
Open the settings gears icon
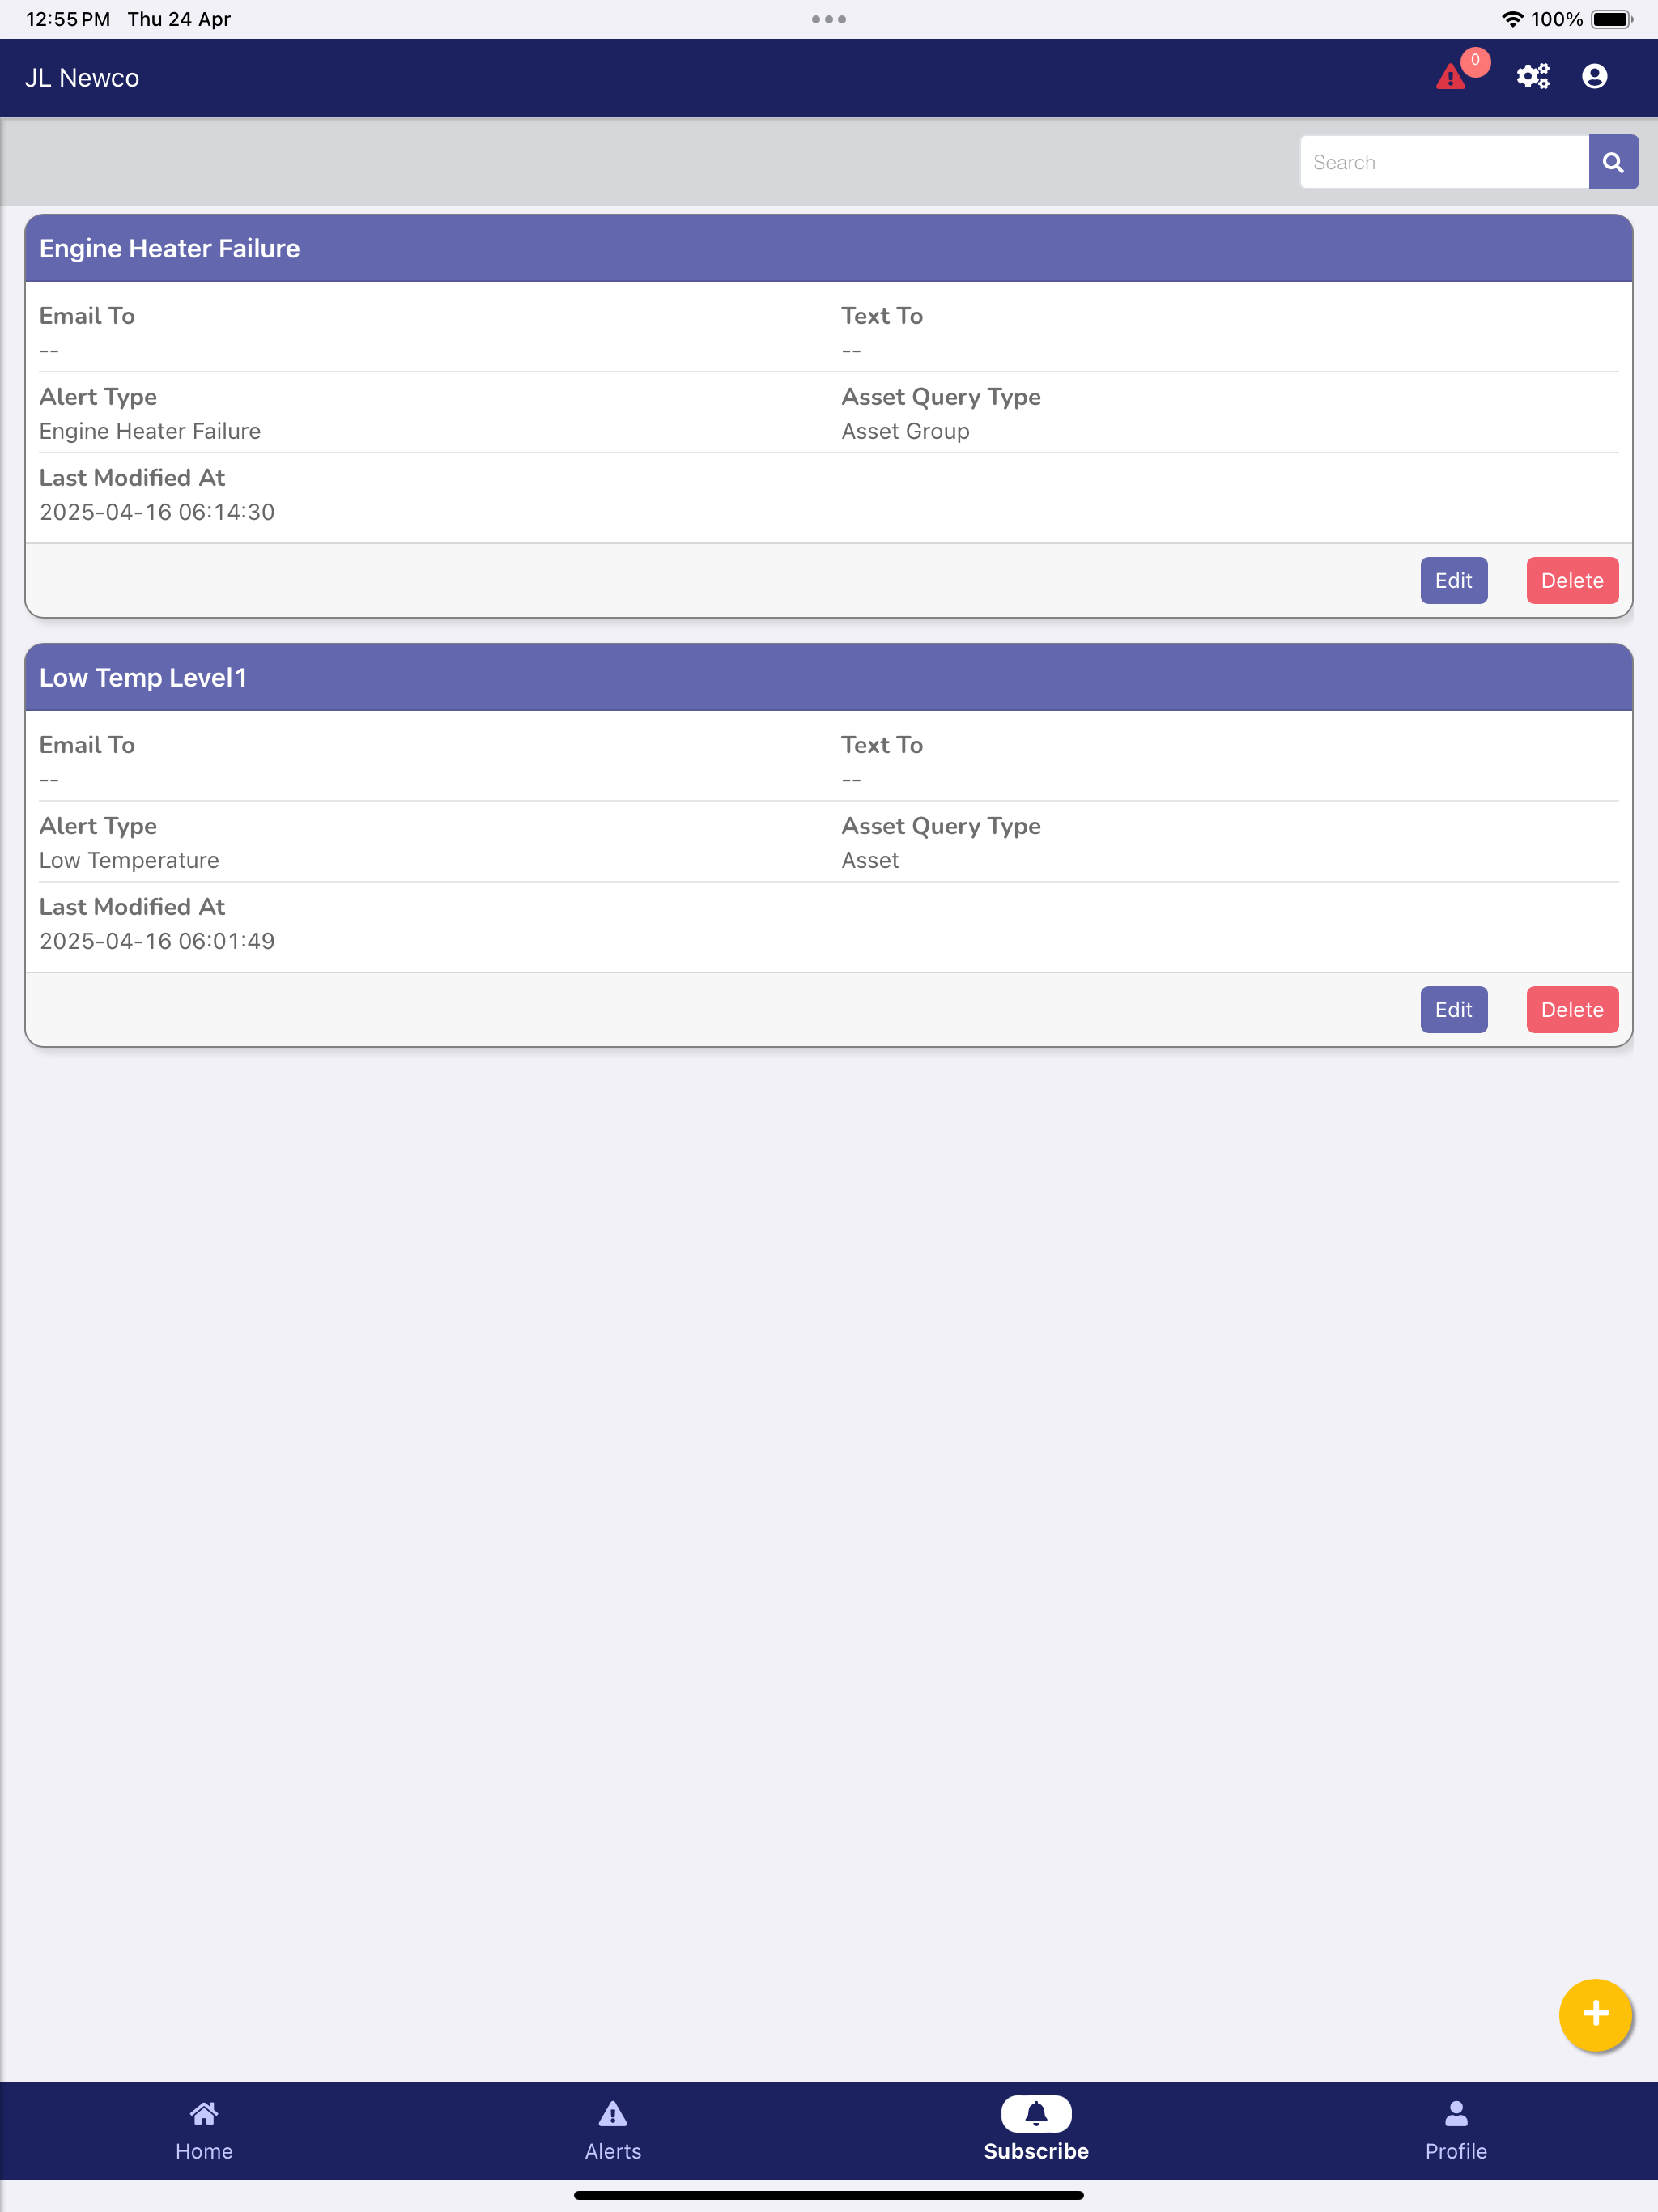(x=1532, y=77)
